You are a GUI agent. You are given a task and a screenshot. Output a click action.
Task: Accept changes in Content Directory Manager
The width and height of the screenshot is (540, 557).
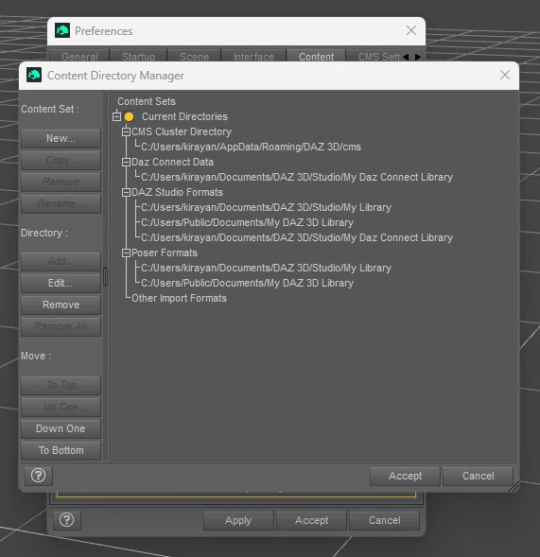(x=405, y=476)
